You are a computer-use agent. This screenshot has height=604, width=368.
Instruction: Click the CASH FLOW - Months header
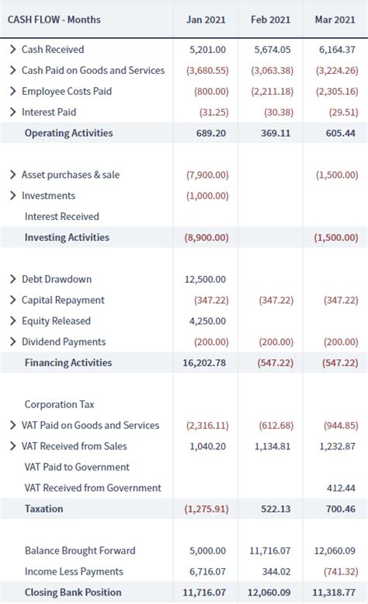54,19
